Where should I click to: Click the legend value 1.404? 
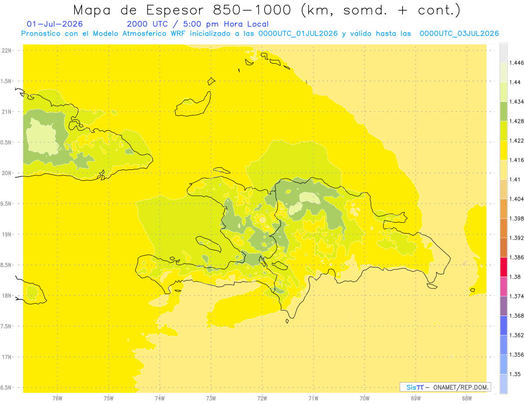(x=517, y=199)
